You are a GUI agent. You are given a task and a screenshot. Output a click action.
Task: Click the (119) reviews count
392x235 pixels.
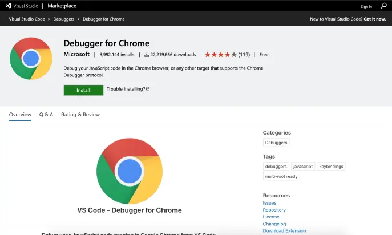tap(244, 55)
